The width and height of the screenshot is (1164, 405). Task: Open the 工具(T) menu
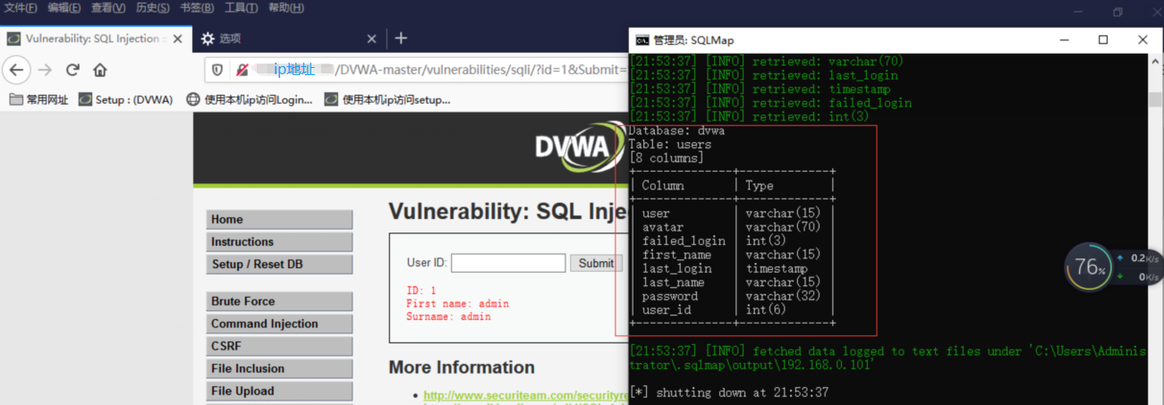point(241,8)
